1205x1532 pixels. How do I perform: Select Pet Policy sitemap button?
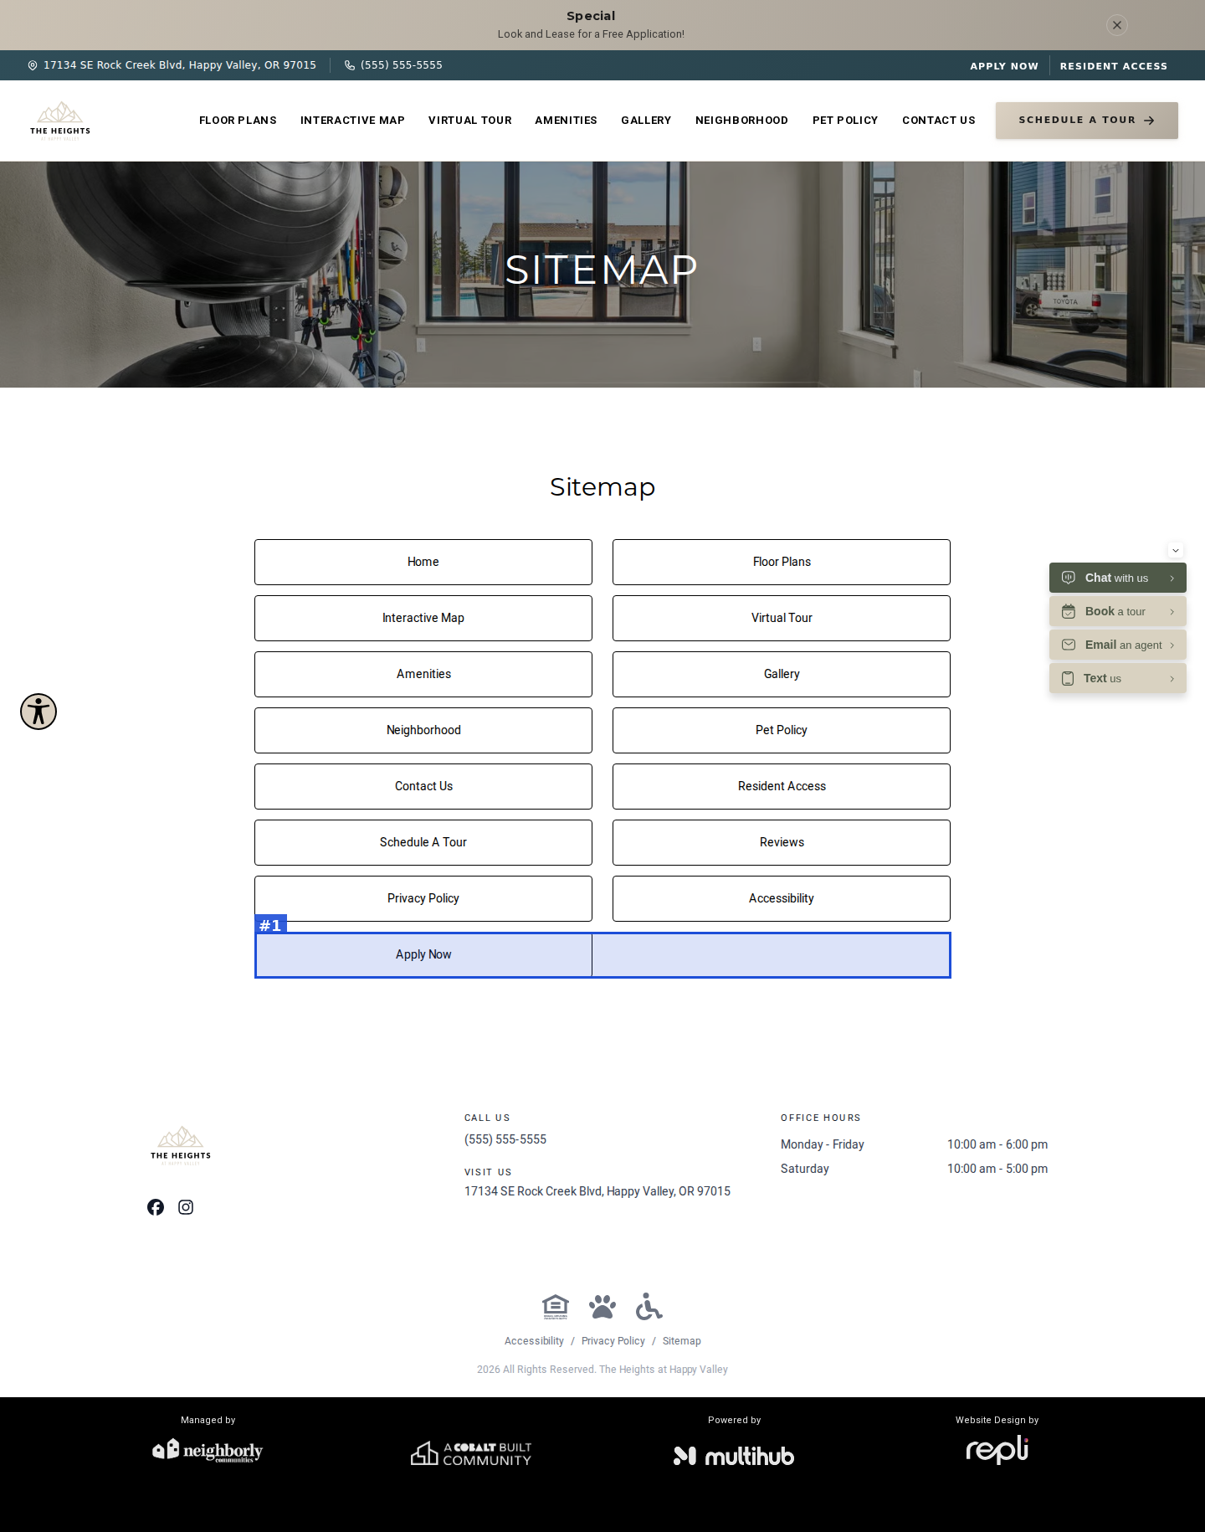(782, 730)
